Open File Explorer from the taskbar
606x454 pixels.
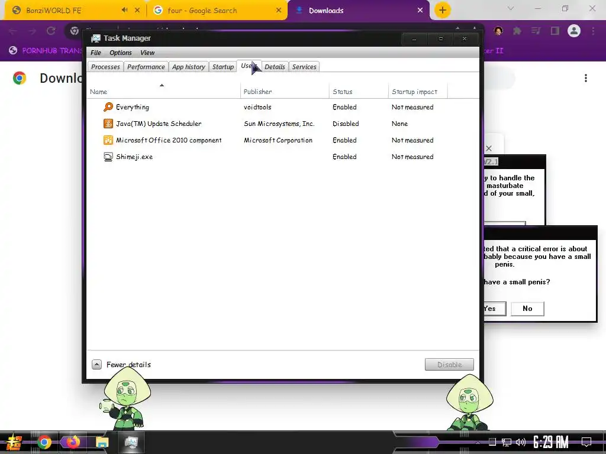pos(102,442)
